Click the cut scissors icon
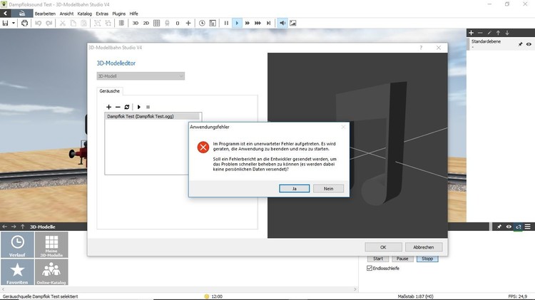This screenshot has width=535, height=300. pyautogui.click(x=63, y=24)
